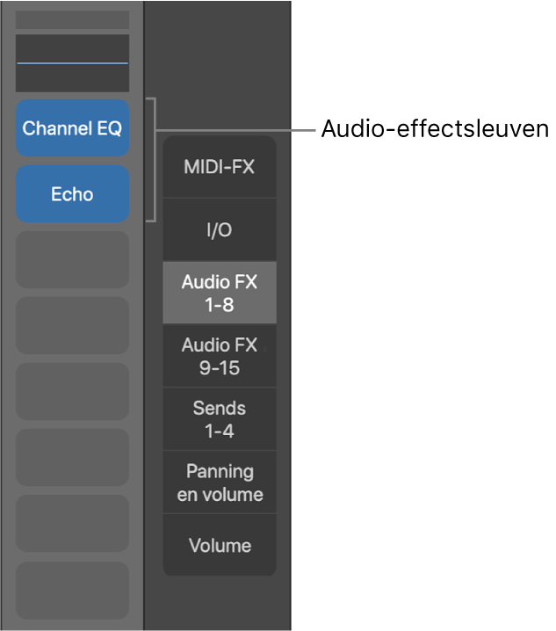This screenshot has height=631, width=556.
Task: Select the fifth empty slot below Echo
Action: [x=72, y=523]
